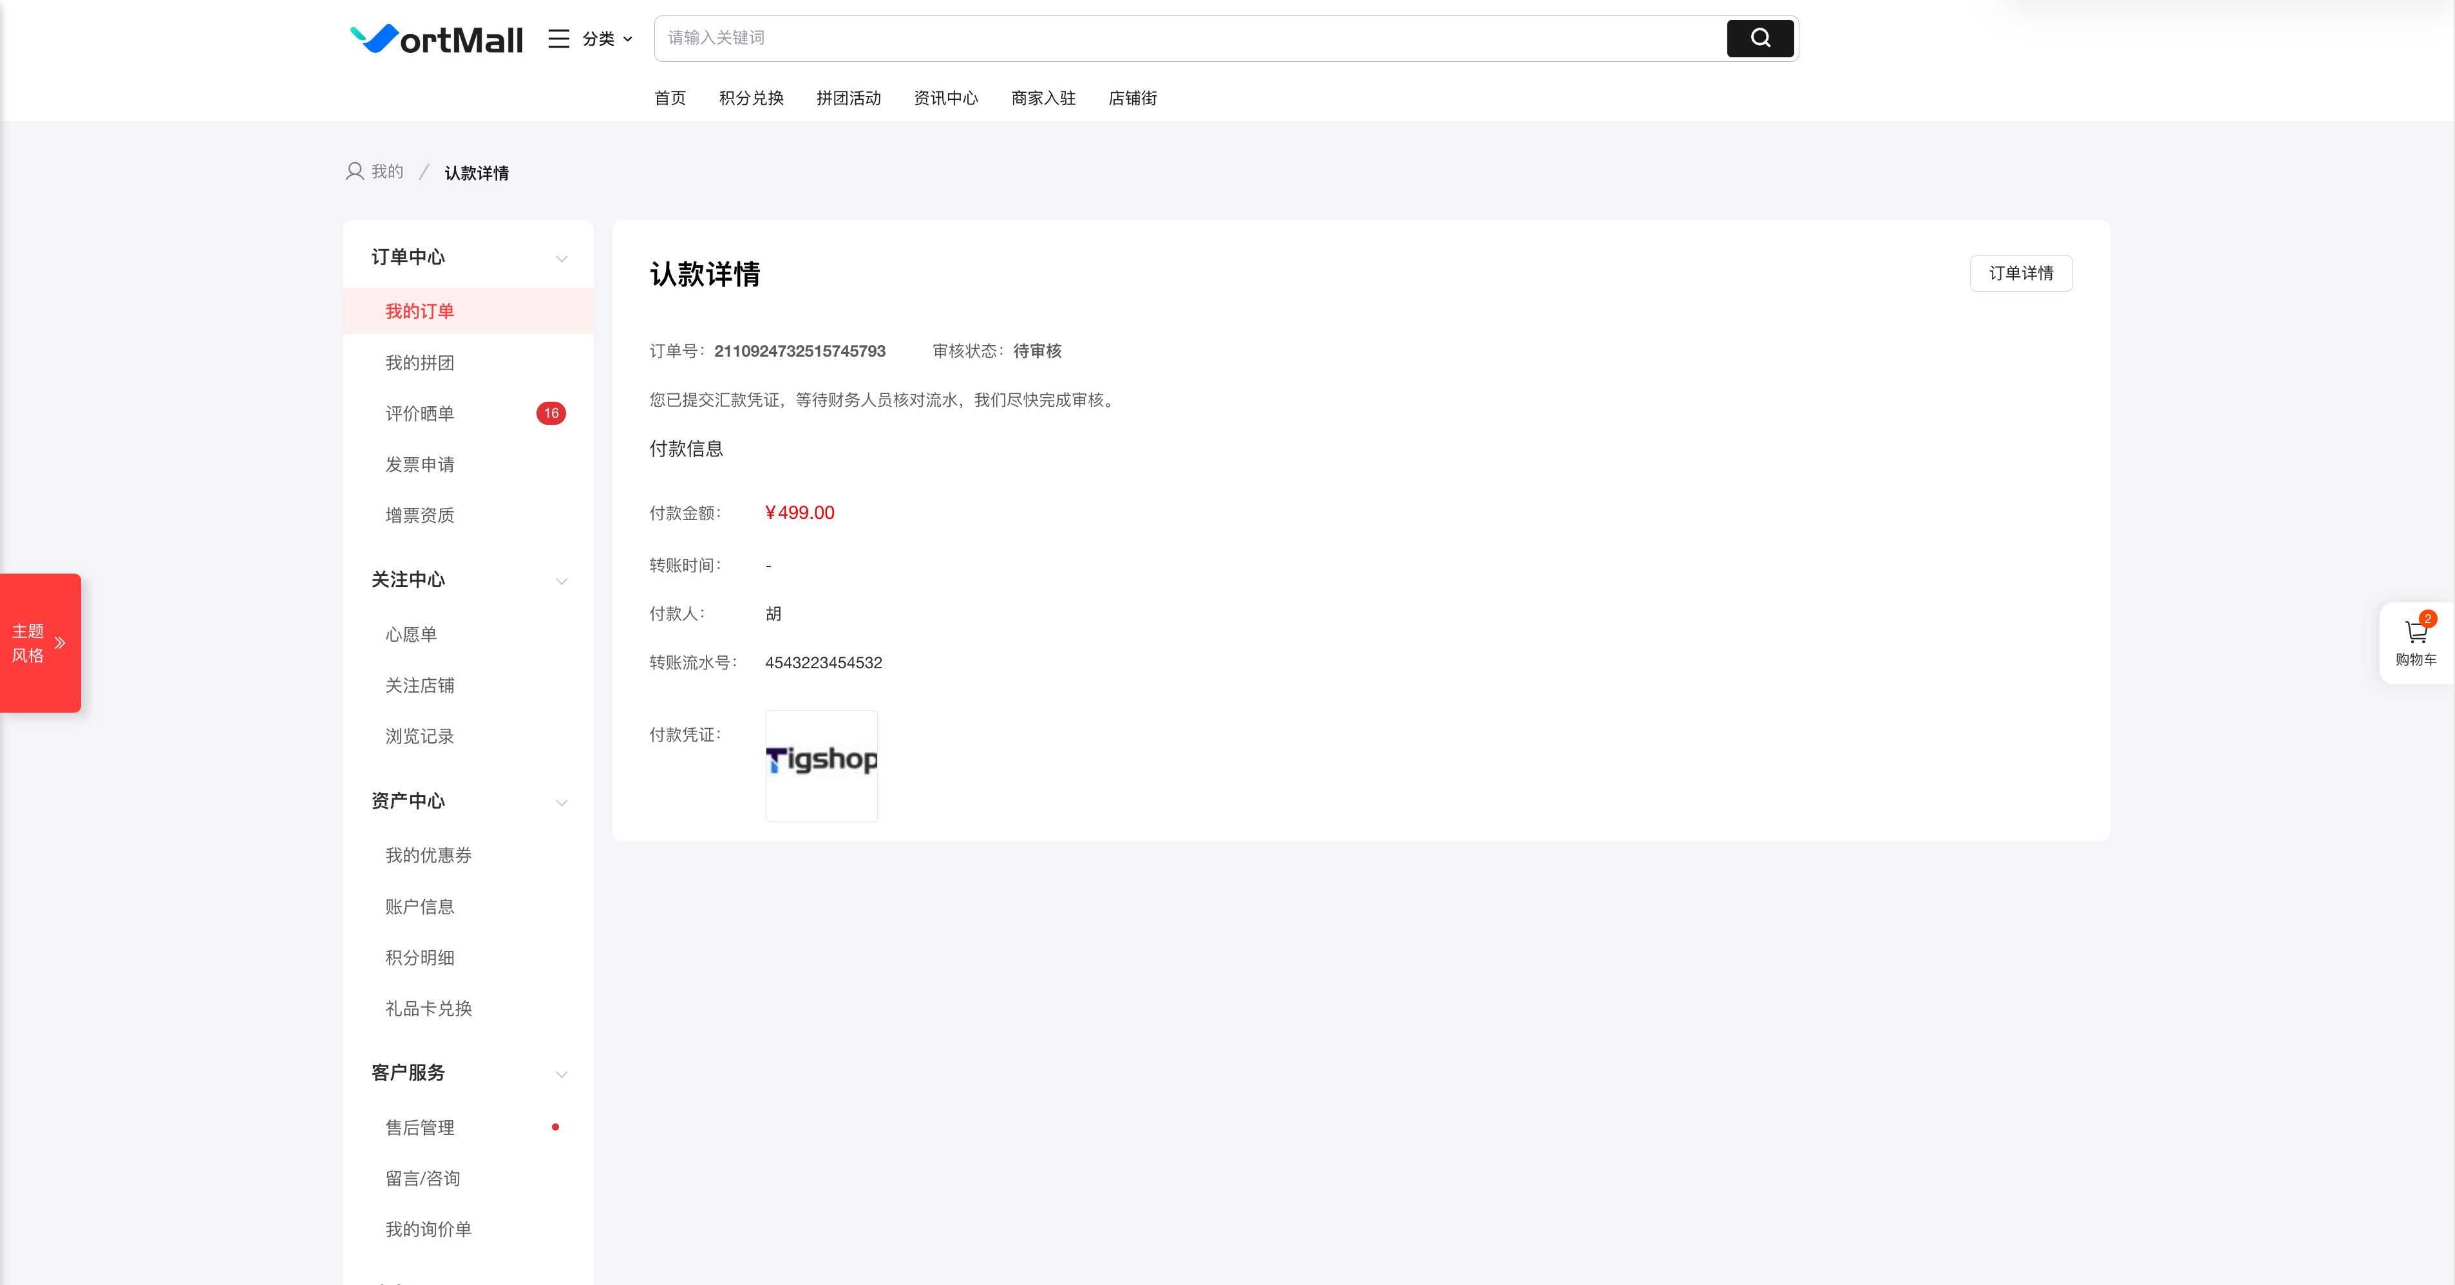2455x1285 pixels.
Task: Click the transfer serial number 4543223454532
Action: [824, 663]
